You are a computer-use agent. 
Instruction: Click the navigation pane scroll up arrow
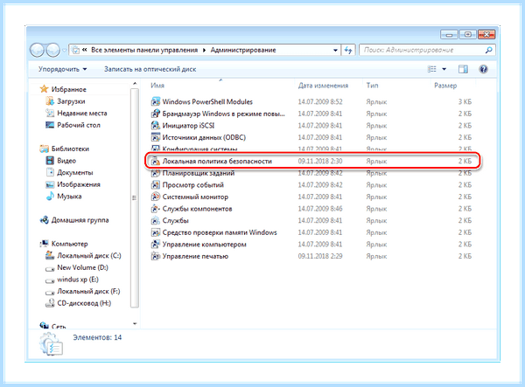point(135,84)
